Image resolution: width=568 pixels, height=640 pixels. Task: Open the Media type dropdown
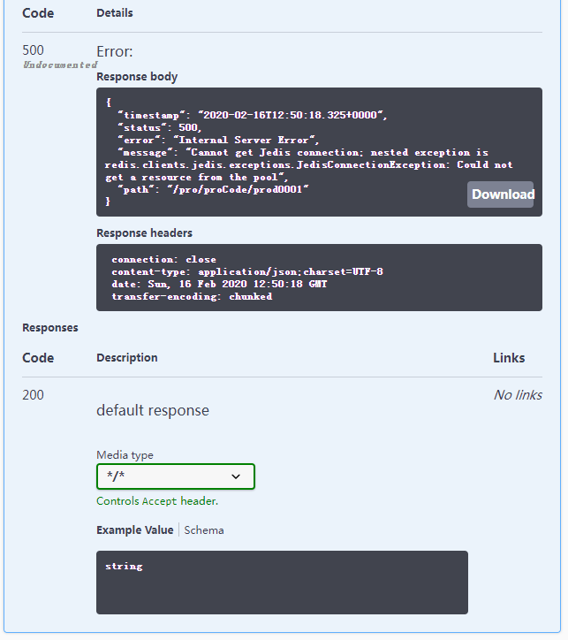point(176,476)
